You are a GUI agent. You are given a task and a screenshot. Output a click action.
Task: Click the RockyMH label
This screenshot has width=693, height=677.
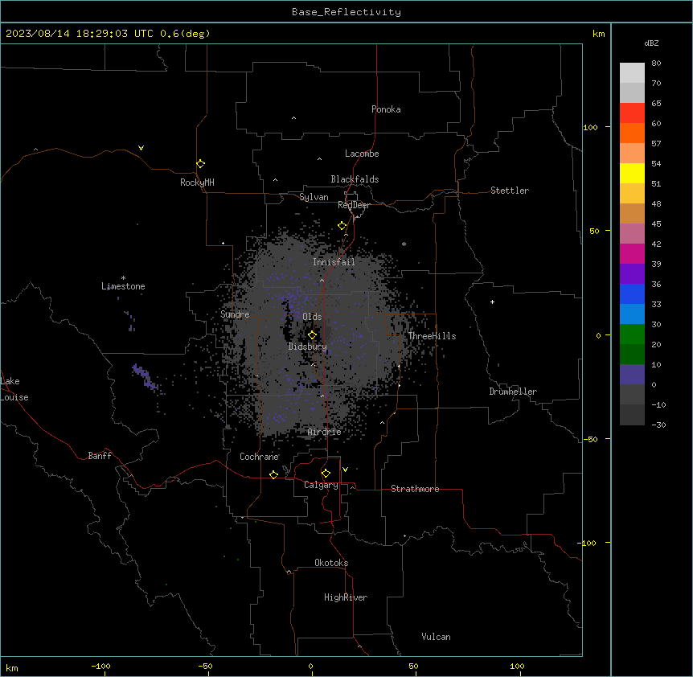197,183
